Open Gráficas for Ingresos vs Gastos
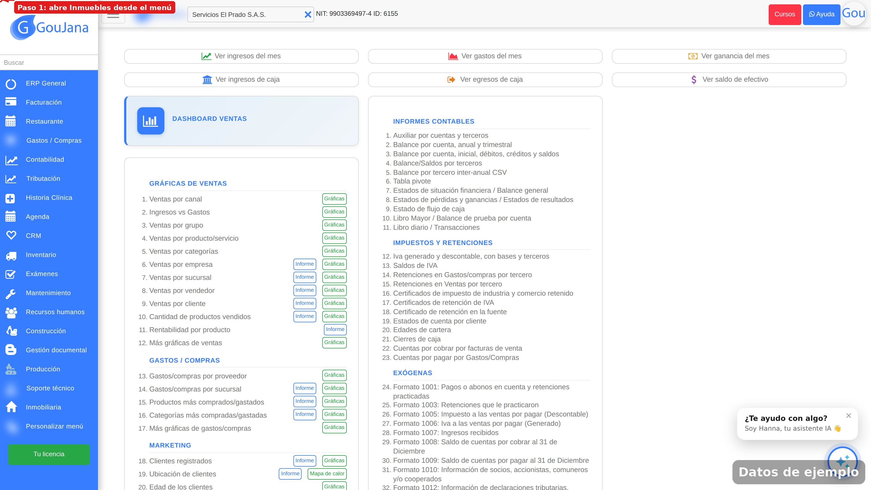871x490 pixels. (334, 212)
